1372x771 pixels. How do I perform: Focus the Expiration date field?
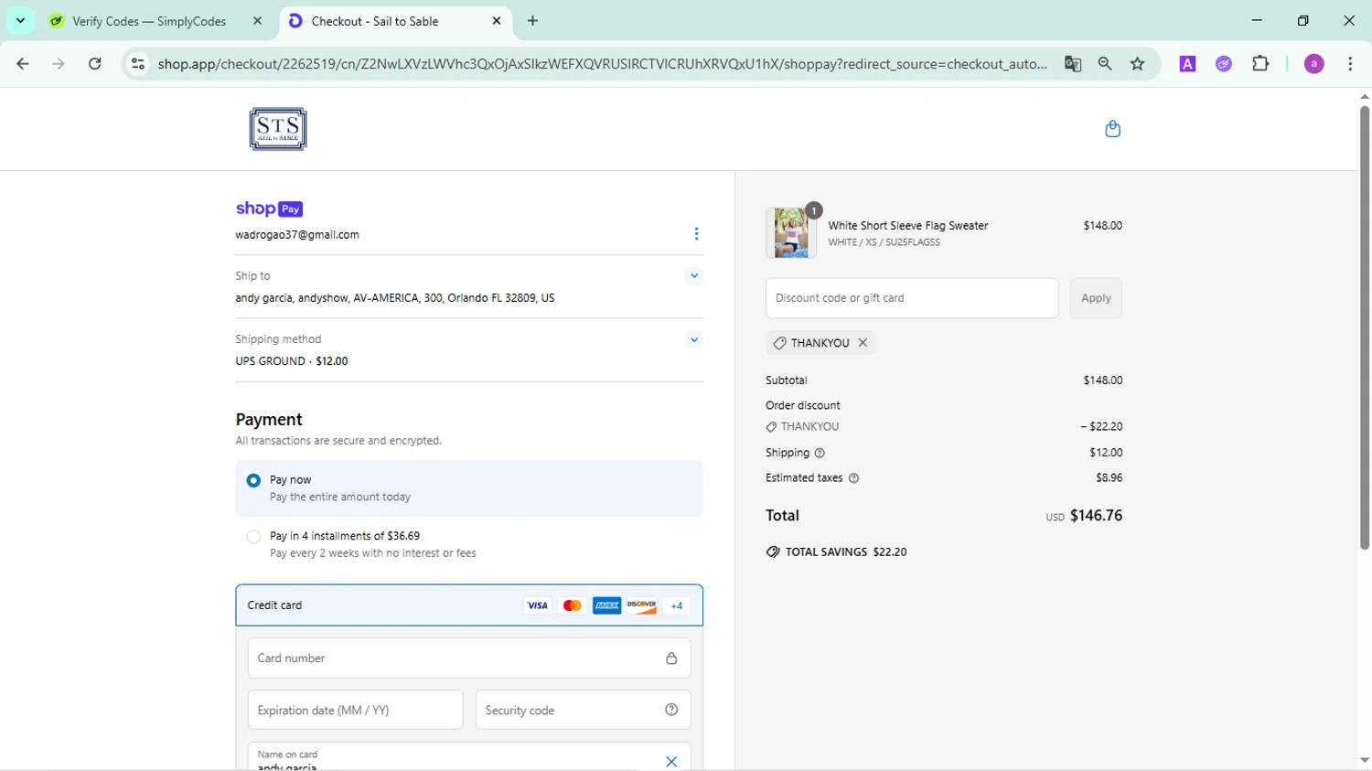[355, 710]
